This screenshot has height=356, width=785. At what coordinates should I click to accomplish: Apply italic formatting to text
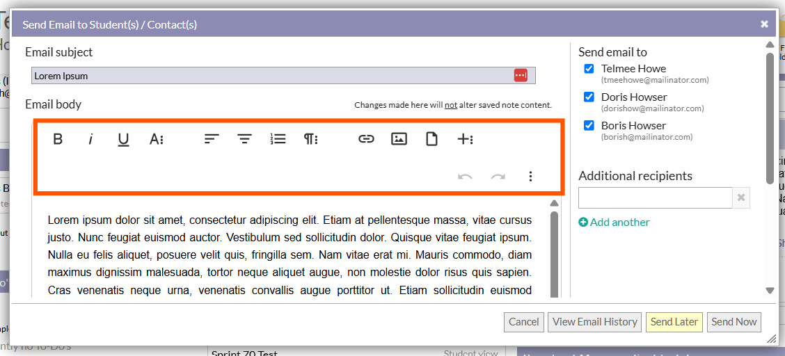tap(90, 139)
